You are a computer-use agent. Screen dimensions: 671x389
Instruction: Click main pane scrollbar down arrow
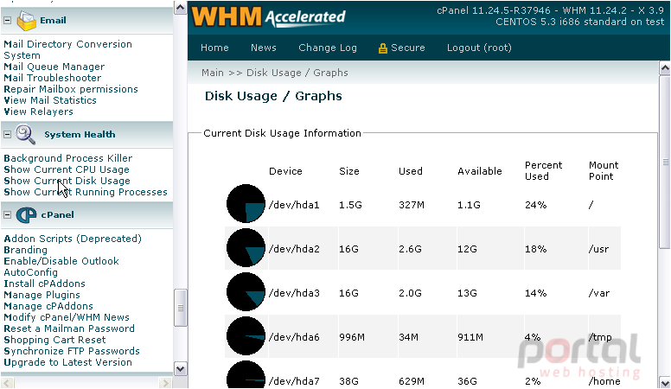tap(665, 382)
